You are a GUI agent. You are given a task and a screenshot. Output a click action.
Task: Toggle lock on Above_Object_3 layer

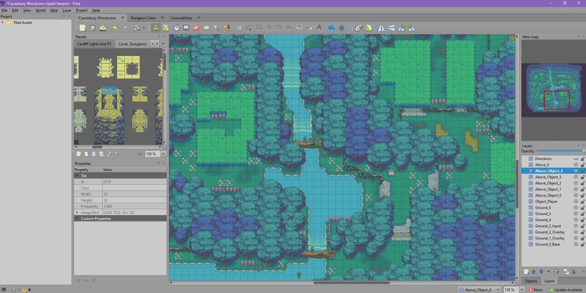point(583,177)
